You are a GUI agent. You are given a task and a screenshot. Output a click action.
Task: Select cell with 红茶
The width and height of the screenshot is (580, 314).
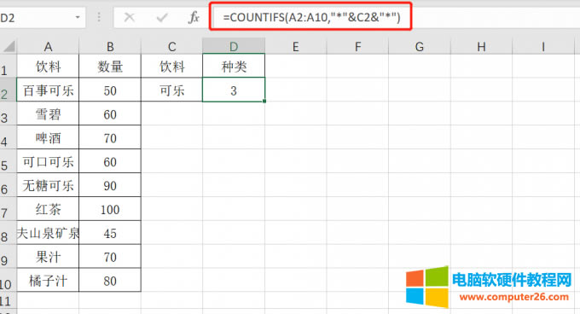(48, 208)
